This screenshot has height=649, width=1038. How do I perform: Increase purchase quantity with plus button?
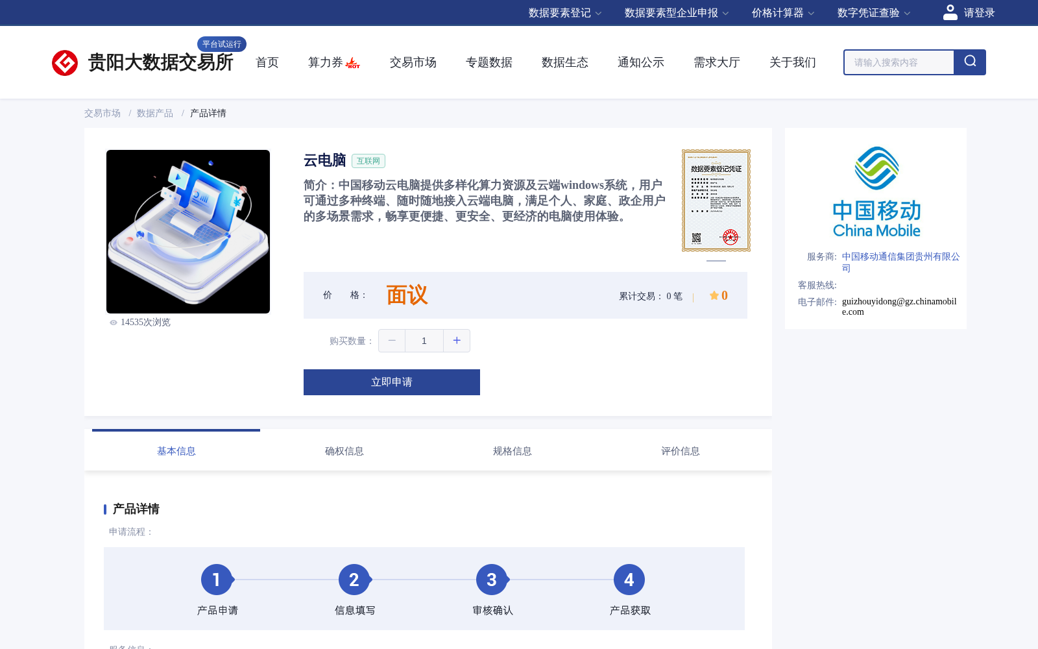pyautogui.click(x=457, y=341)
